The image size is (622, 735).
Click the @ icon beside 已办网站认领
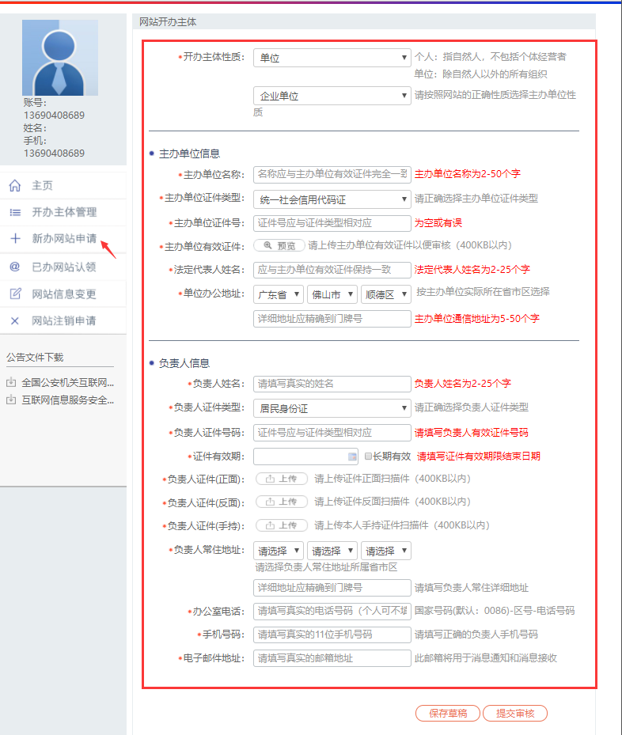point(14,267)
